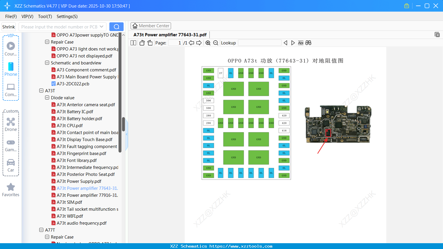Open the Tool(T) menu
Screen dimensions: 443x249
point(45,17)
